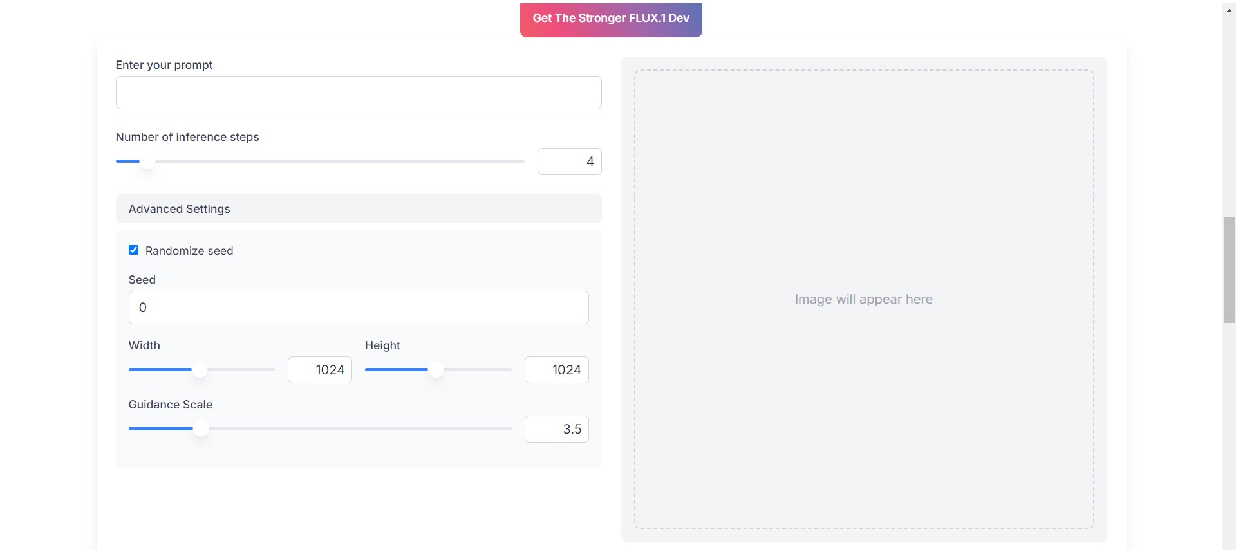Click the Height slider handle

(x=436, y=370)
